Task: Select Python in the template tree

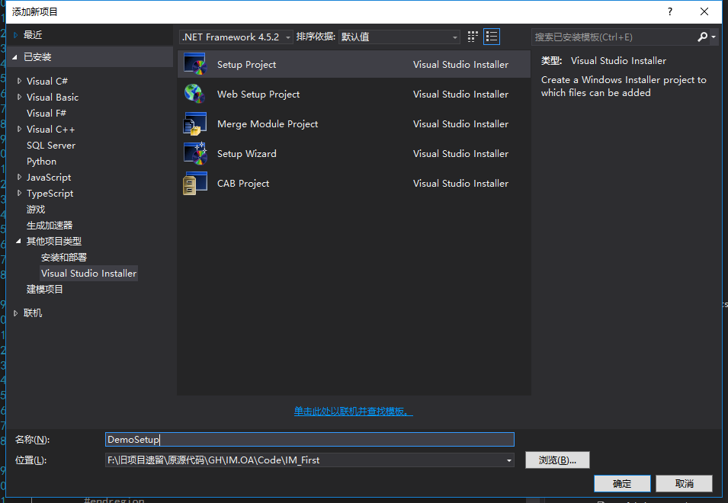Action: point(41,162)
